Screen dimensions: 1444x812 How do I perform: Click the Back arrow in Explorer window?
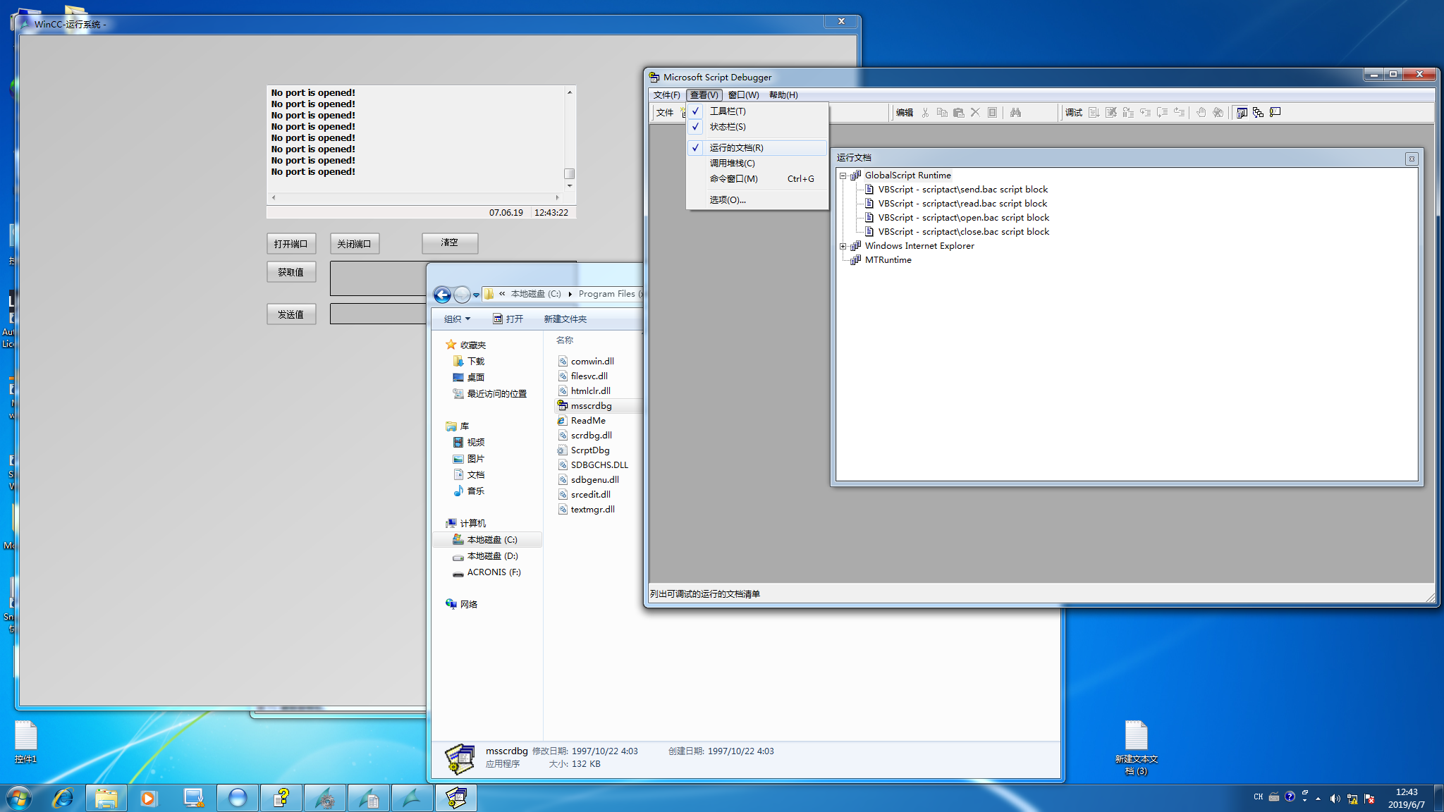point(442,295)
